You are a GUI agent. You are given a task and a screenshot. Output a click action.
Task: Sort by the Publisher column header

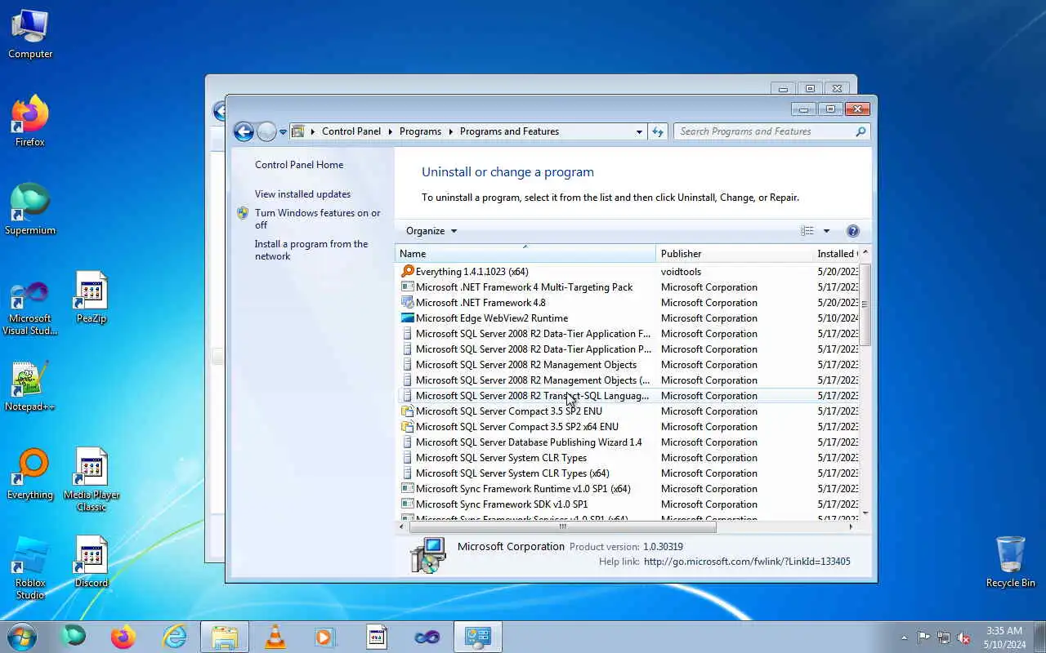point(734,254)
